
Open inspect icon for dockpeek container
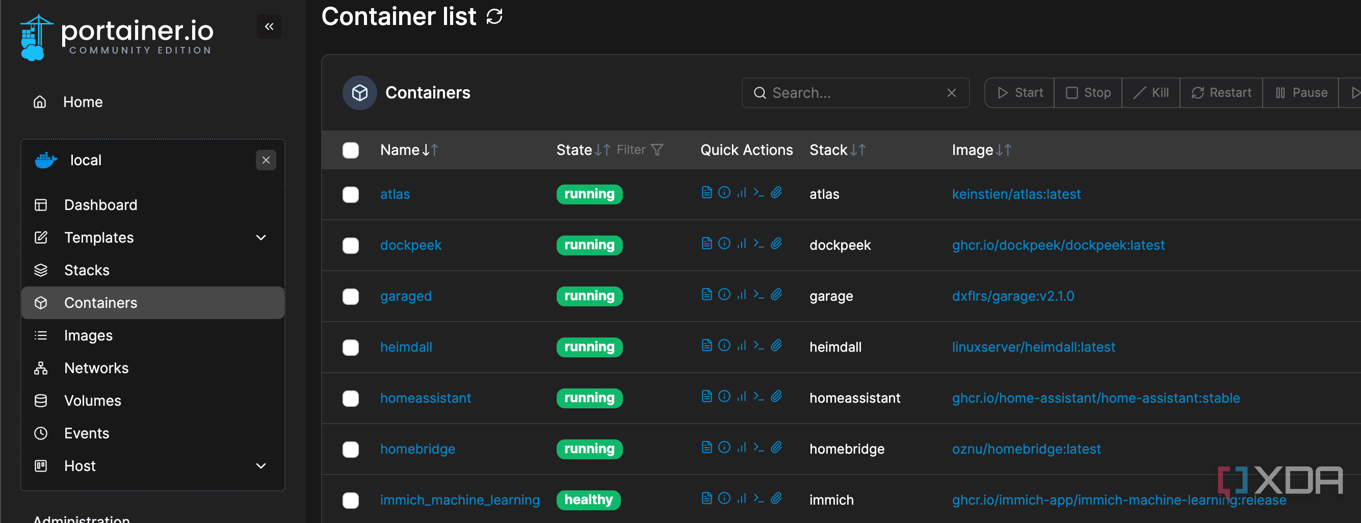pyautogui.click(x=724, y=244)
